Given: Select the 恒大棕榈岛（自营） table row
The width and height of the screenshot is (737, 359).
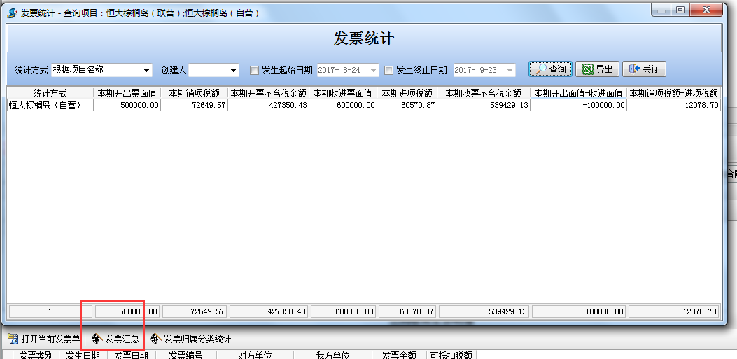Looking at the screenshot, I should [x=49, y=105].
